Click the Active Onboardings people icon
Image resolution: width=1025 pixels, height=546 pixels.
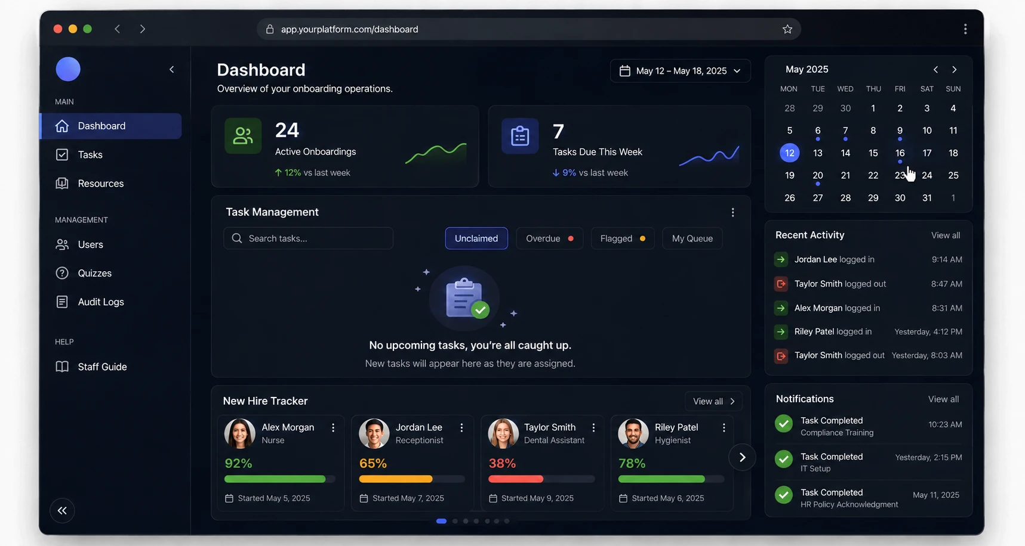pyautogui.click(x=243, y=136)
